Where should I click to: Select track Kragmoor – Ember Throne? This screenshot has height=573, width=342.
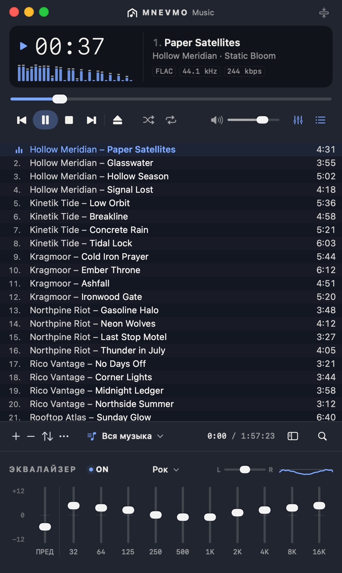pyautogui.click(x=171, y=270)
